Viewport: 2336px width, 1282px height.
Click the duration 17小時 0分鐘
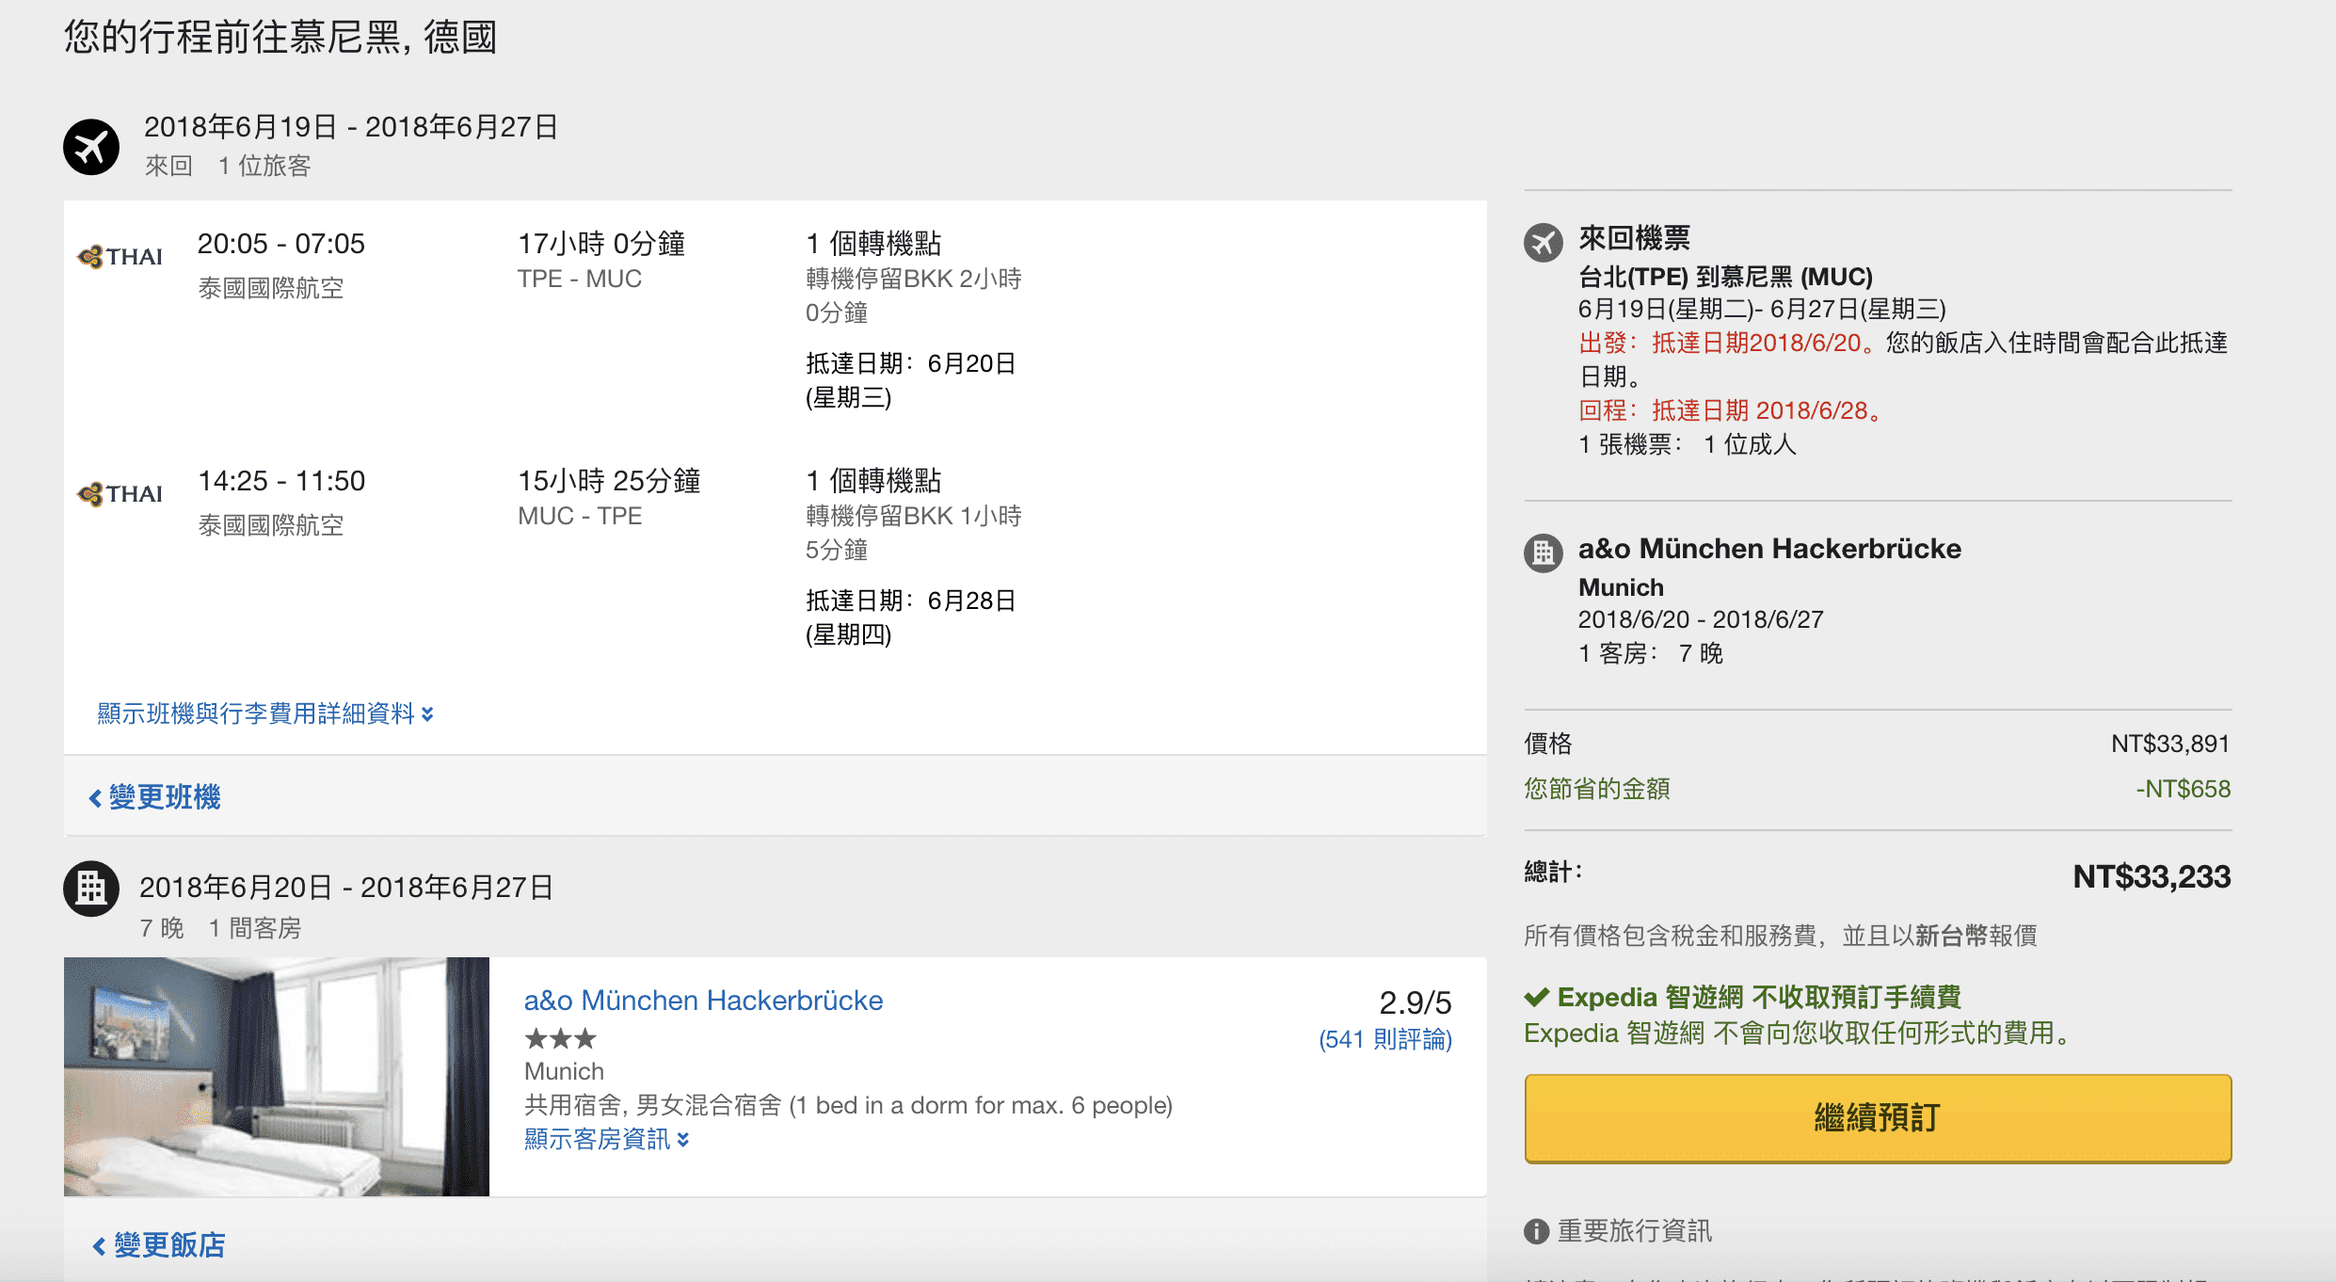coord(601,244)
